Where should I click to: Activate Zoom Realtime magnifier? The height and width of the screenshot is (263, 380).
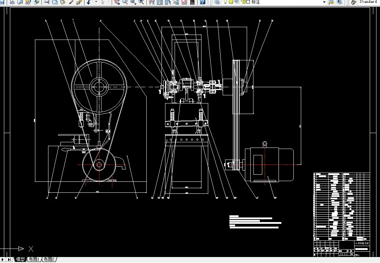pos(125,2)
